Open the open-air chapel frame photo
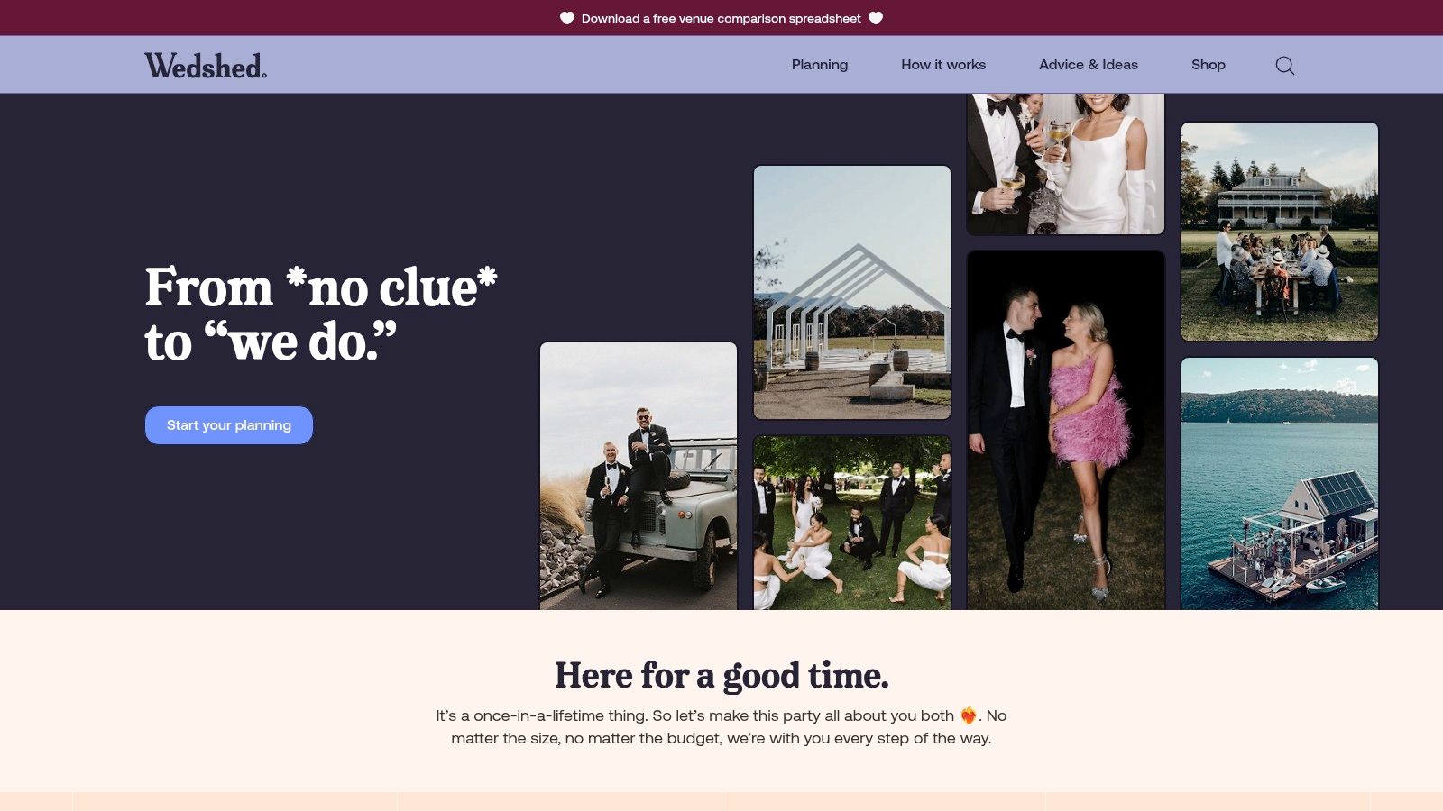The height and width of the screenshot is (811, 1443). coord(852,292)
